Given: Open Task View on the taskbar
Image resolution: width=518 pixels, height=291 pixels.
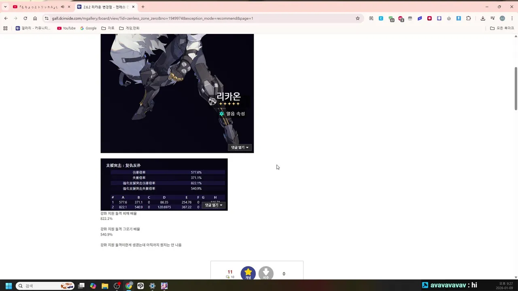Looking at the screenshot, I should point(81,286).
